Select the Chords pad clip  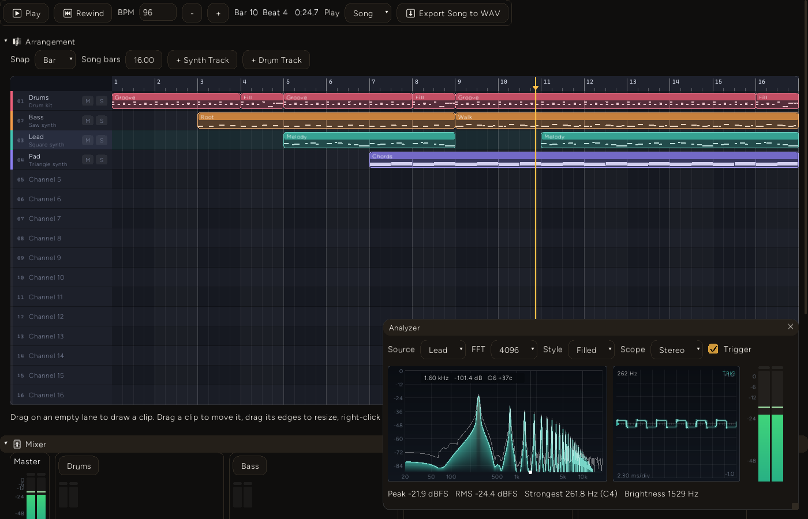tap(584, 160)
